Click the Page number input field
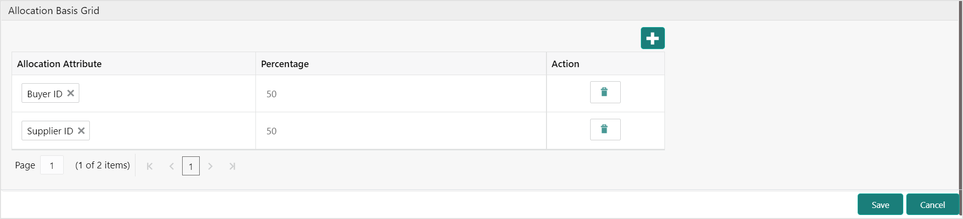This screenshot has height=219, width=963. (x=52, y=165)
